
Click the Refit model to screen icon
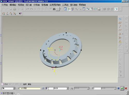(84, 9)
